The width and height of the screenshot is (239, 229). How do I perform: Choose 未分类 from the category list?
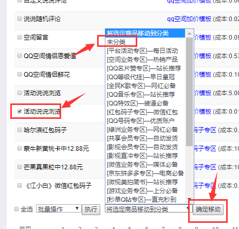tap(116, 42)
